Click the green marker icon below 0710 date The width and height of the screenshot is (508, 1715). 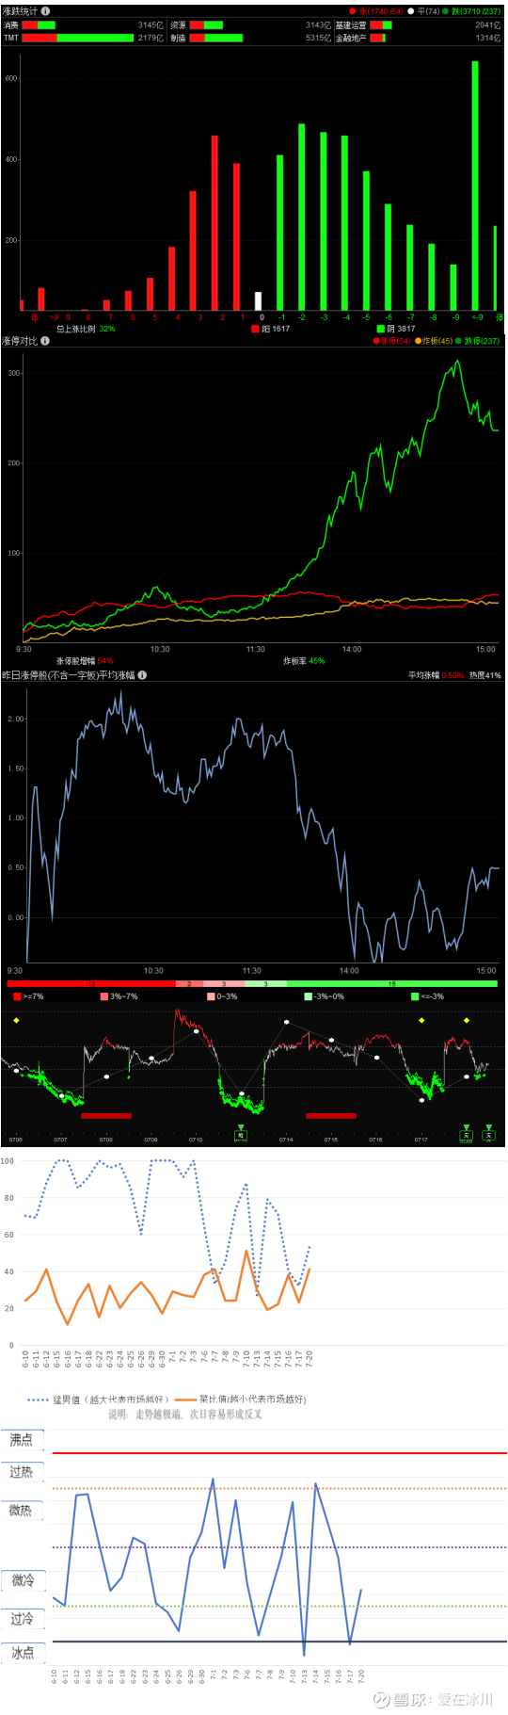click(x=241, y=1134)
